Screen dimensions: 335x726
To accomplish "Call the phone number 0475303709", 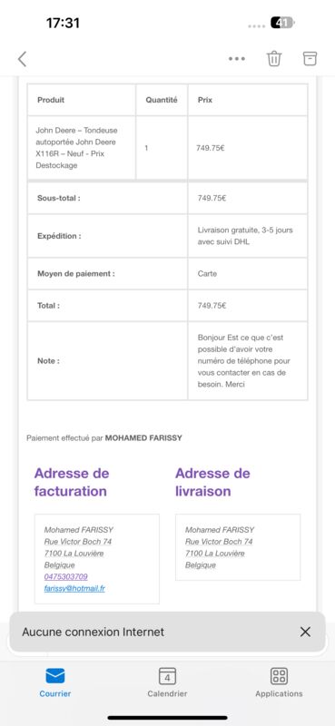I will (x=65, y=576).
